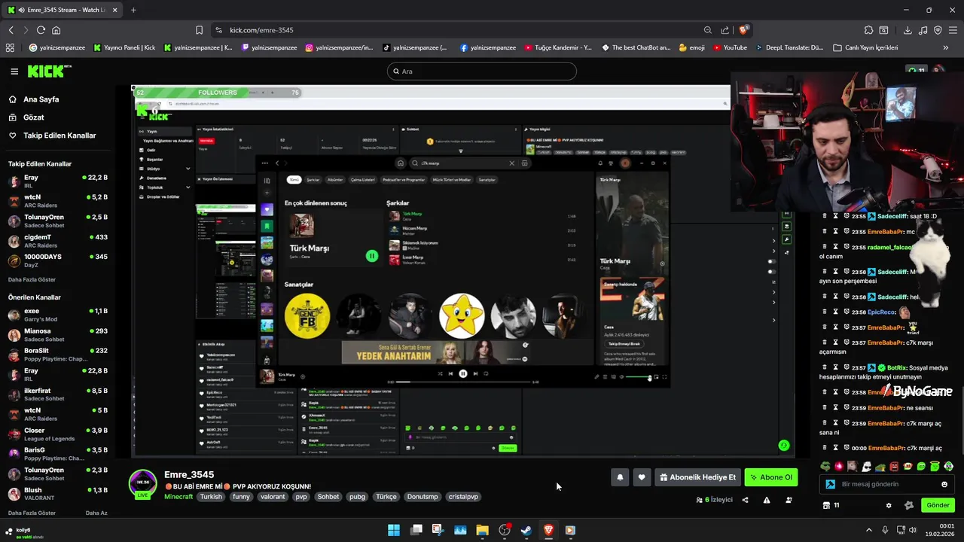Open 10000DAYS channel in sidebar
This screenshot has height=542, width=964.
58,260
